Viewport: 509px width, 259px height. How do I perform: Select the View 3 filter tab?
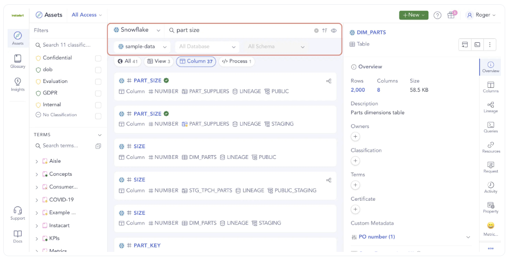158,61
